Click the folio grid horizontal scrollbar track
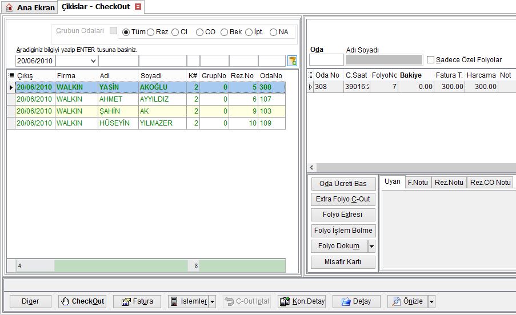The width and height of the screenshot is (516, 315). click(x=416, y=167)
